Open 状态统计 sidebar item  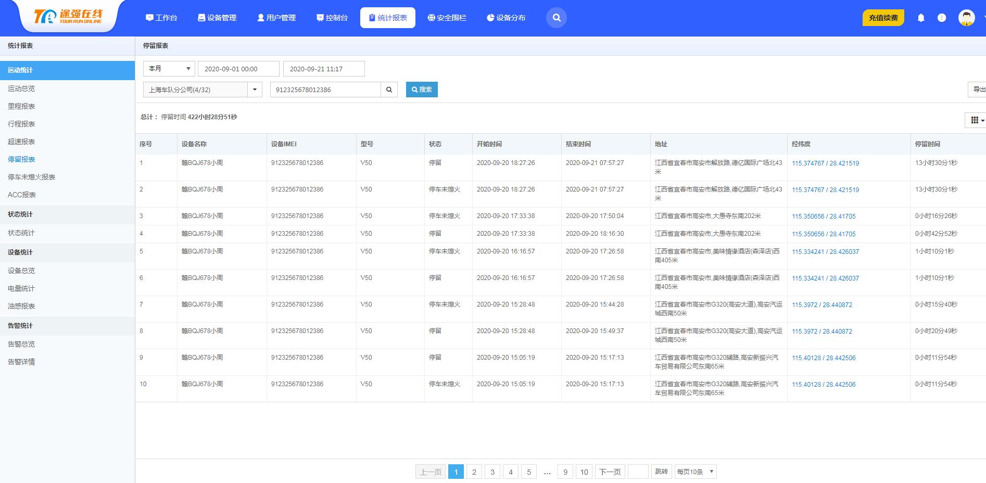coord(21,233)
